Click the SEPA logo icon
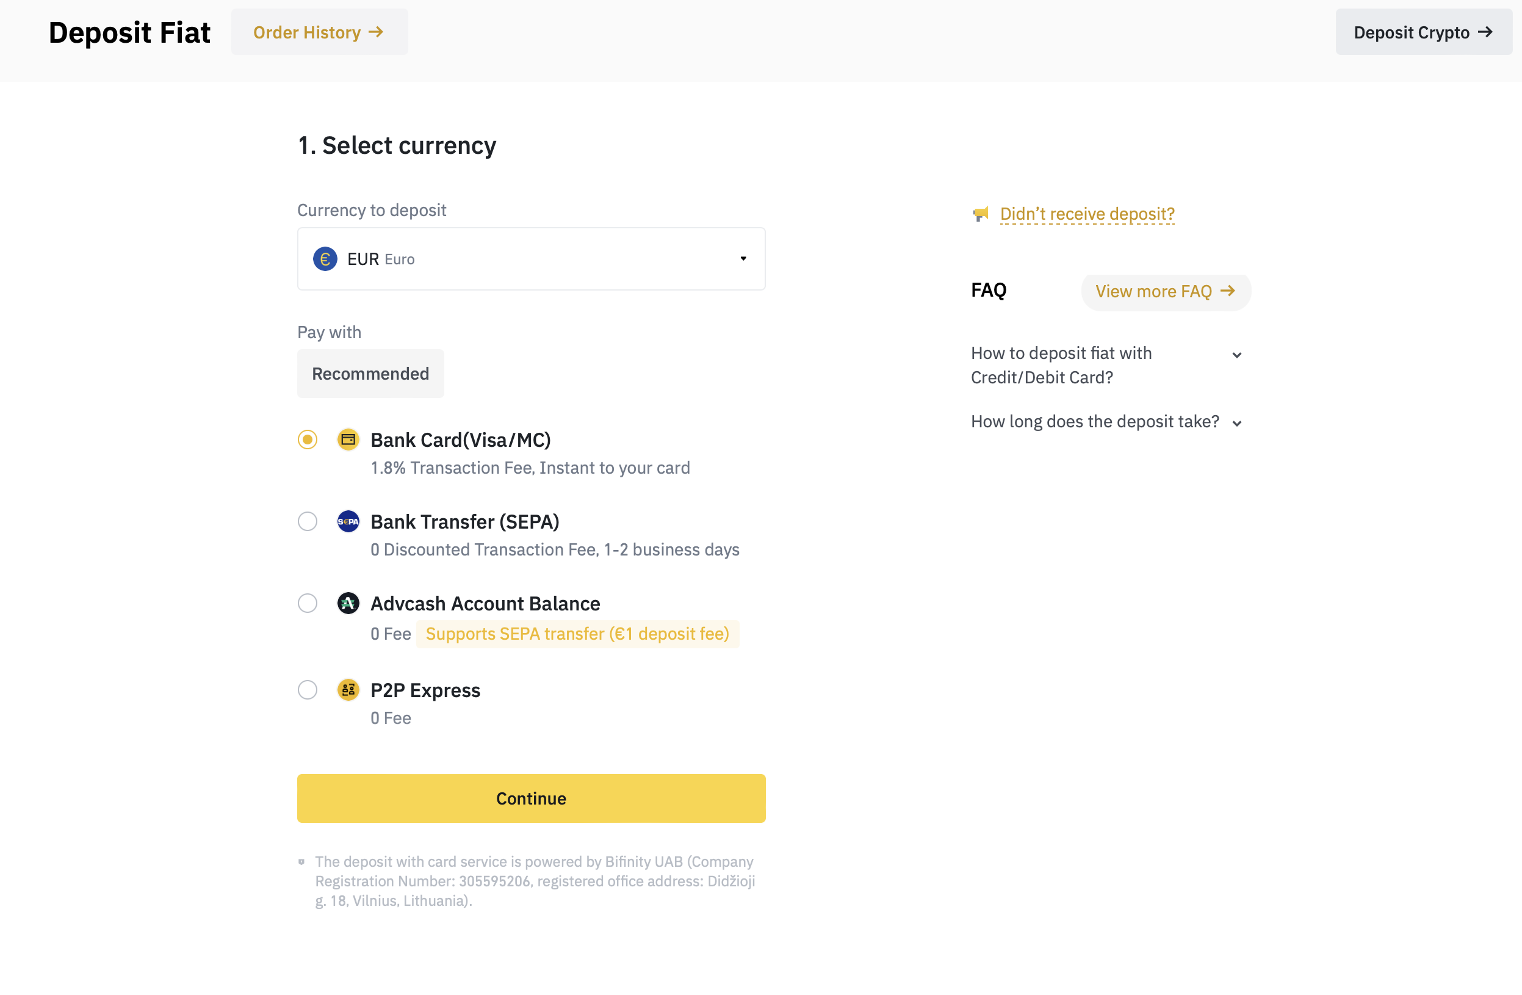This screenshot has width=1522, height=995. (348, 521)
